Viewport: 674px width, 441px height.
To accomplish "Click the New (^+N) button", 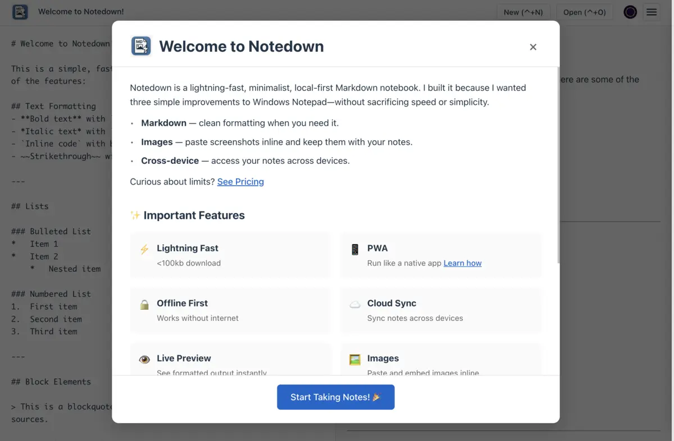I will coord(523,12).
